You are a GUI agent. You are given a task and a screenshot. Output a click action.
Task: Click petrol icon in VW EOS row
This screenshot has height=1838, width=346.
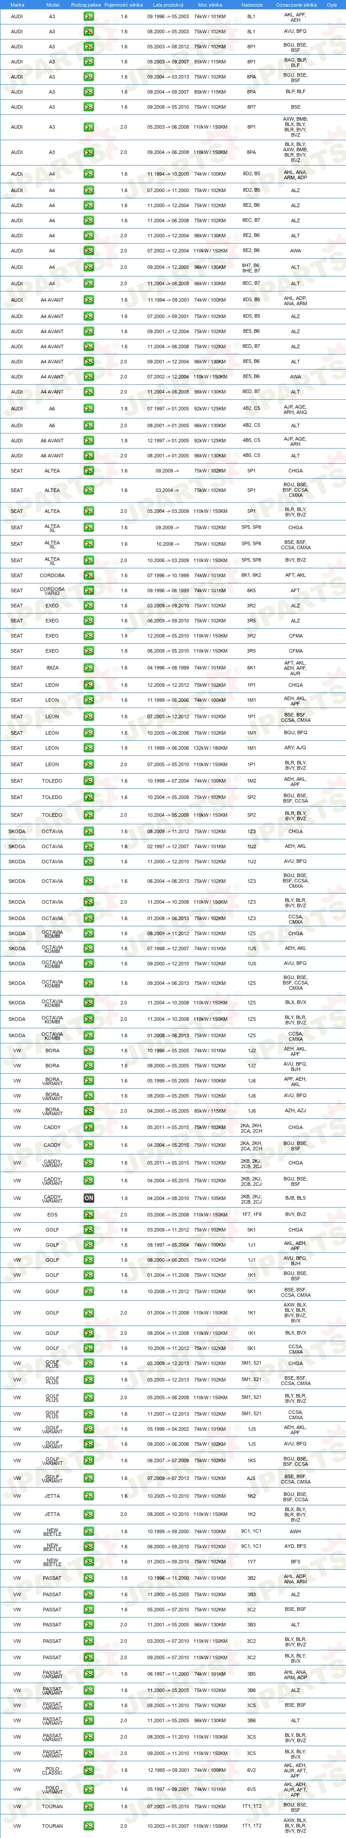[x=88, y=1214]
